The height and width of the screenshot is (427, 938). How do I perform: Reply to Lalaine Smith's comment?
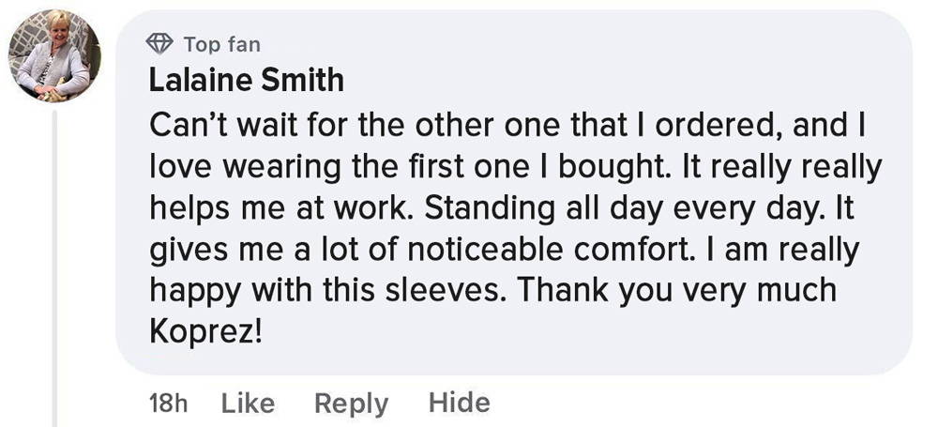click(x=351, y=404)
